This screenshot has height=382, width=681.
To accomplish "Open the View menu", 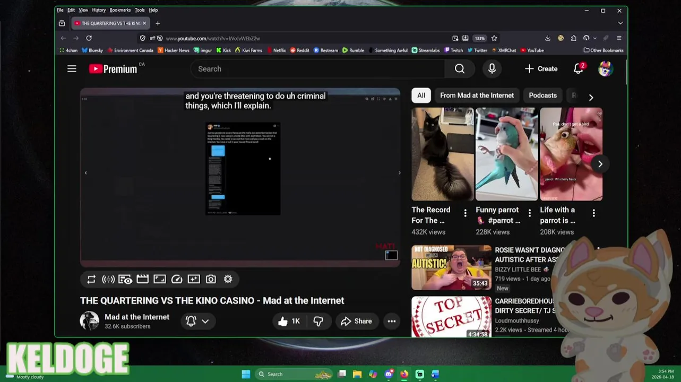I will pyautogui.click(x=83, y=10).
